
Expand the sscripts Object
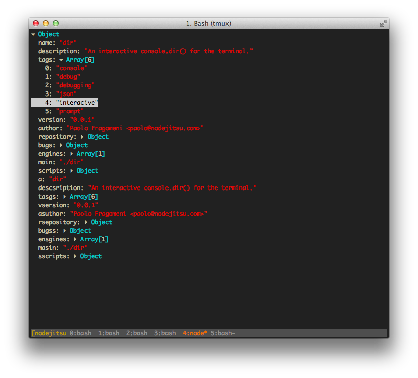pos(76,256)
